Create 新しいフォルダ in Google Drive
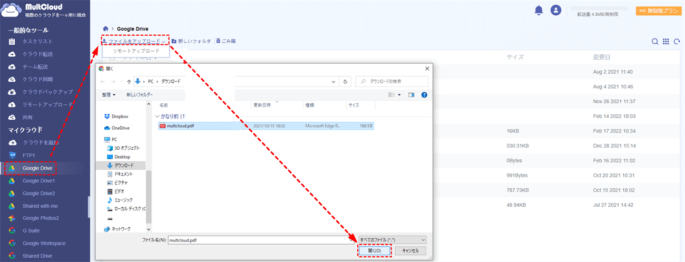Screen dimensions: 685x262 click(191, 41)
